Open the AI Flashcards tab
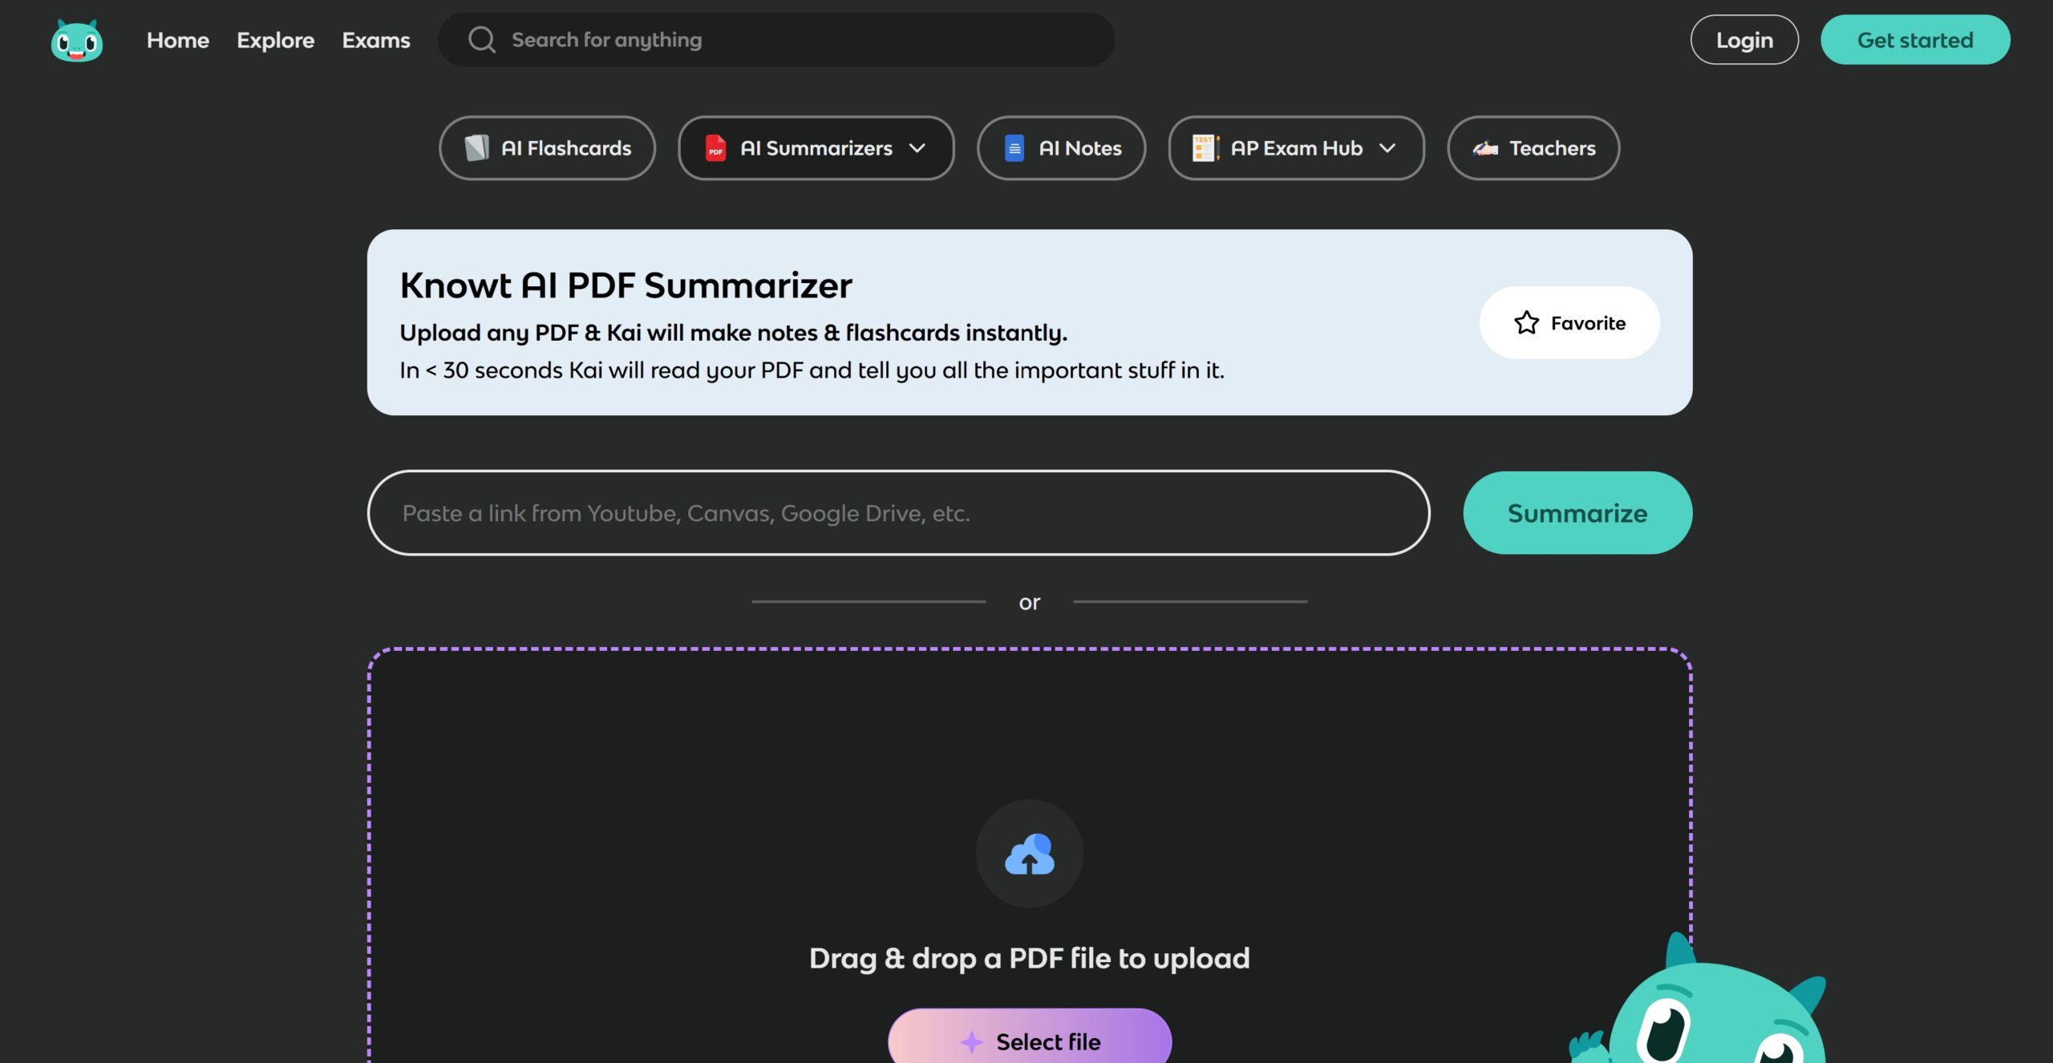Screen dimensions: 2053x1063 pos(547,148)
